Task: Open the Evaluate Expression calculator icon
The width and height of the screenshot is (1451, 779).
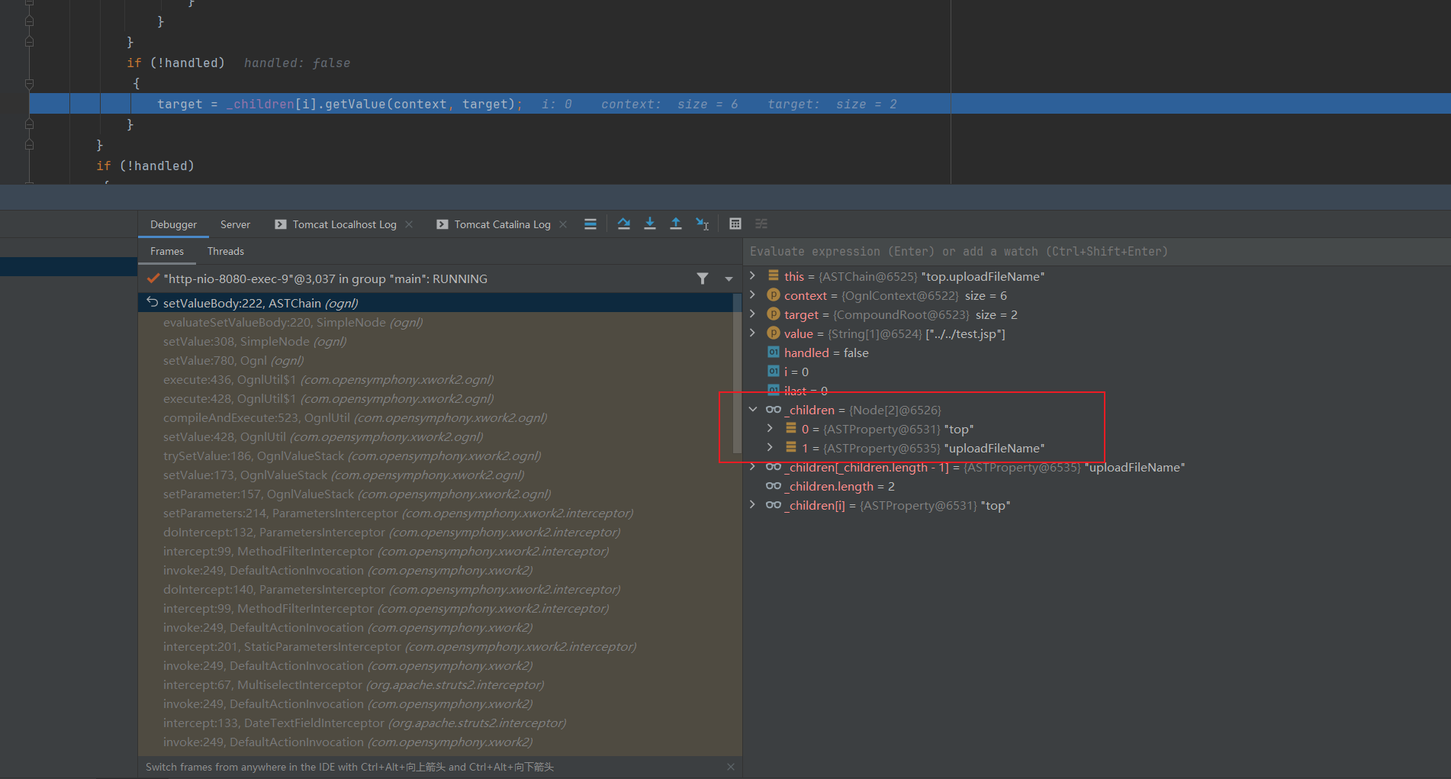Action: pyautogui.click(x=735, y=224)
